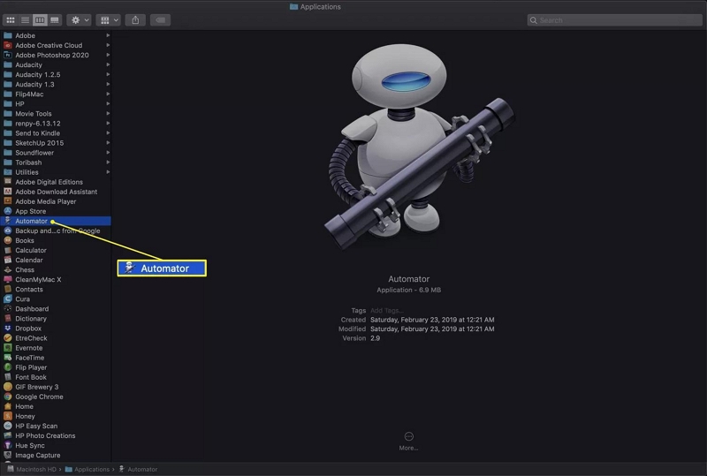Select the Adobe Creative Cloud icon
707x476 pixels.
click(x=8, y=45)
